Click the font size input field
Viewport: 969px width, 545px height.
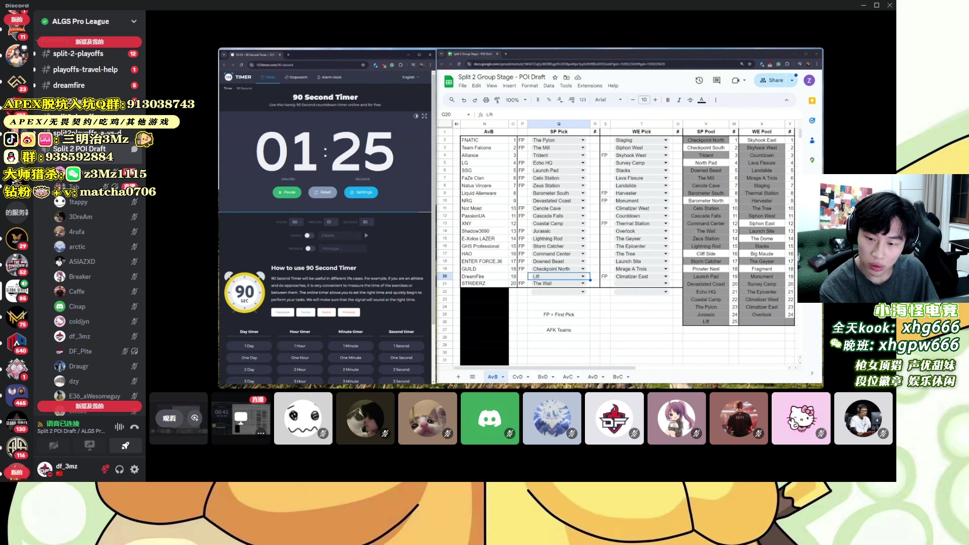pos(644,100)
